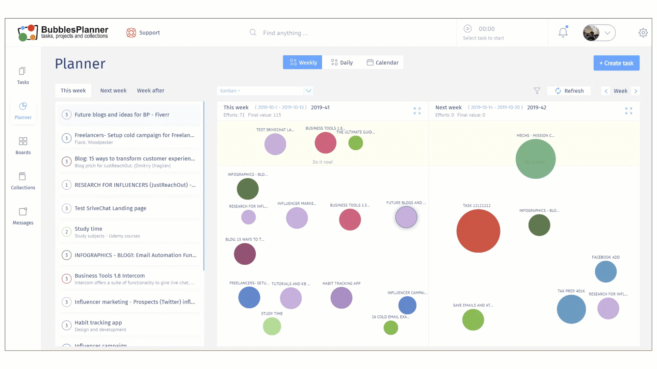Click the filter funnel icon
The image size is (657, 369).
click(537, 91)
